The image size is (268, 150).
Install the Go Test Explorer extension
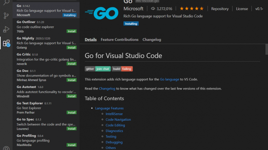point(72,113)
